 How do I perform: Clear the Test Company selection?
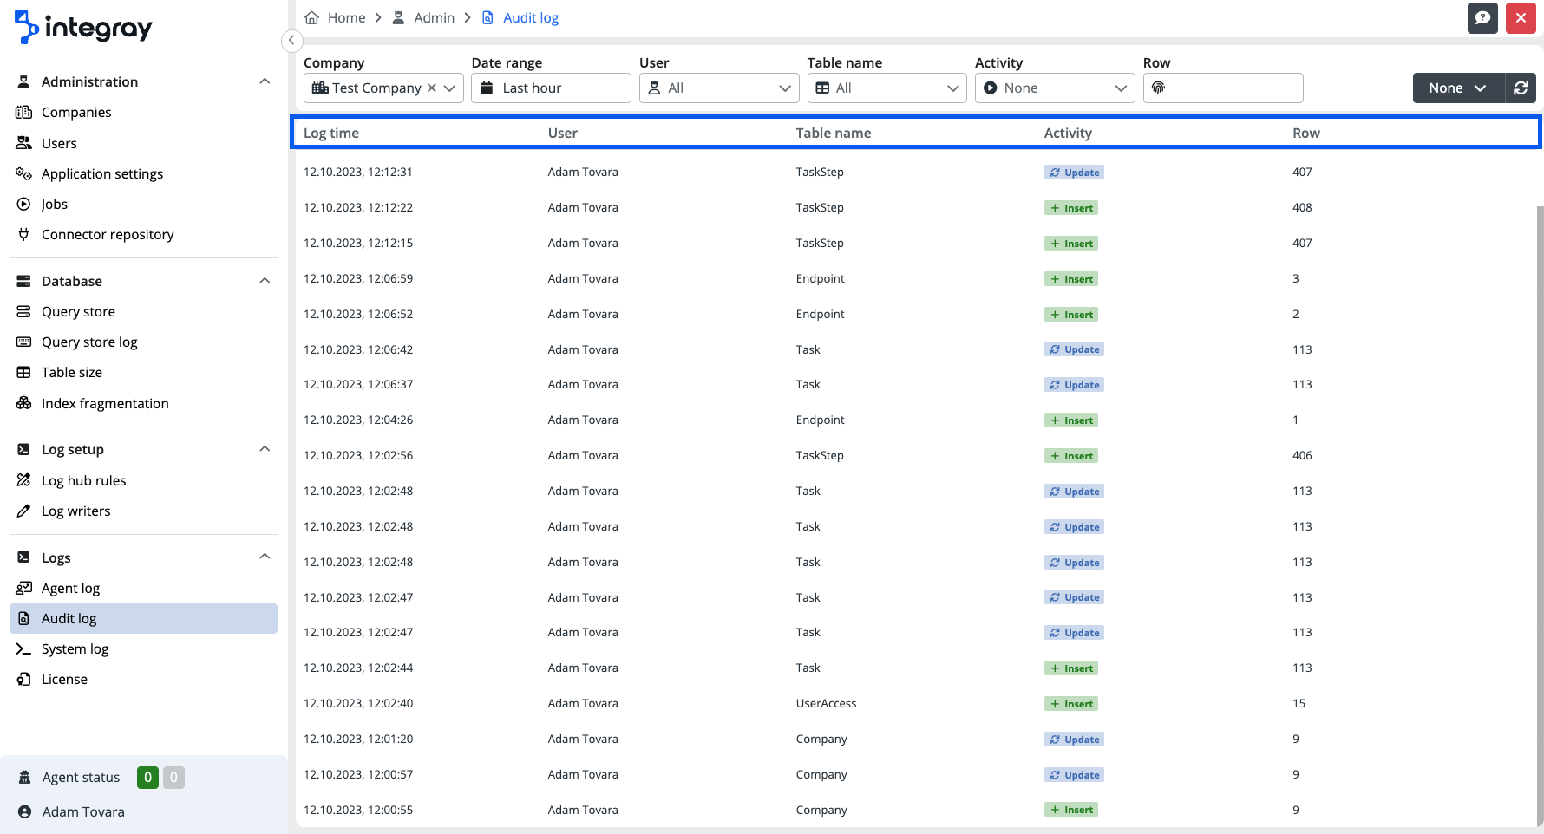click(x=431, y=88)
